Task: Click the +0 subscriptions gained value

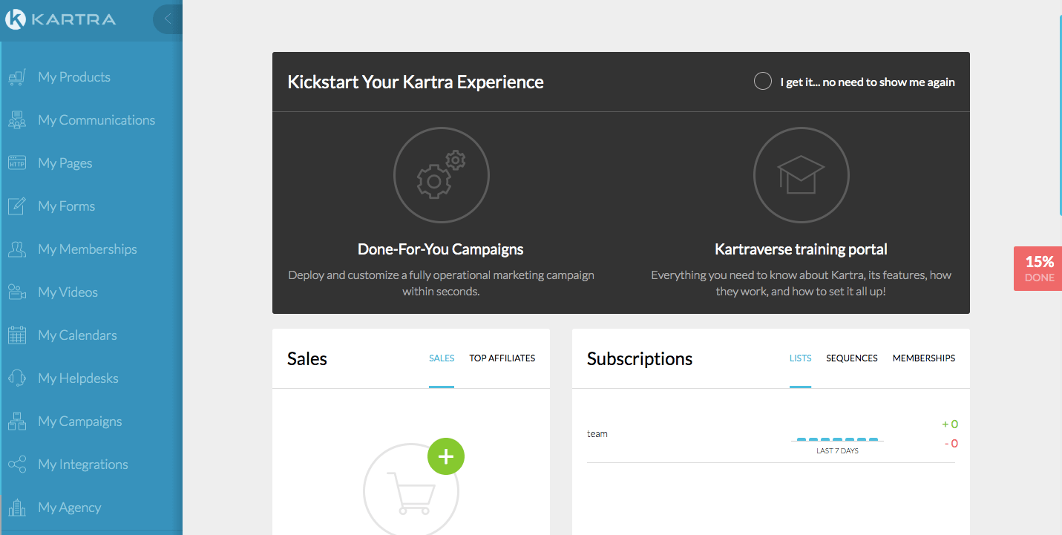Action: (950, 424)
